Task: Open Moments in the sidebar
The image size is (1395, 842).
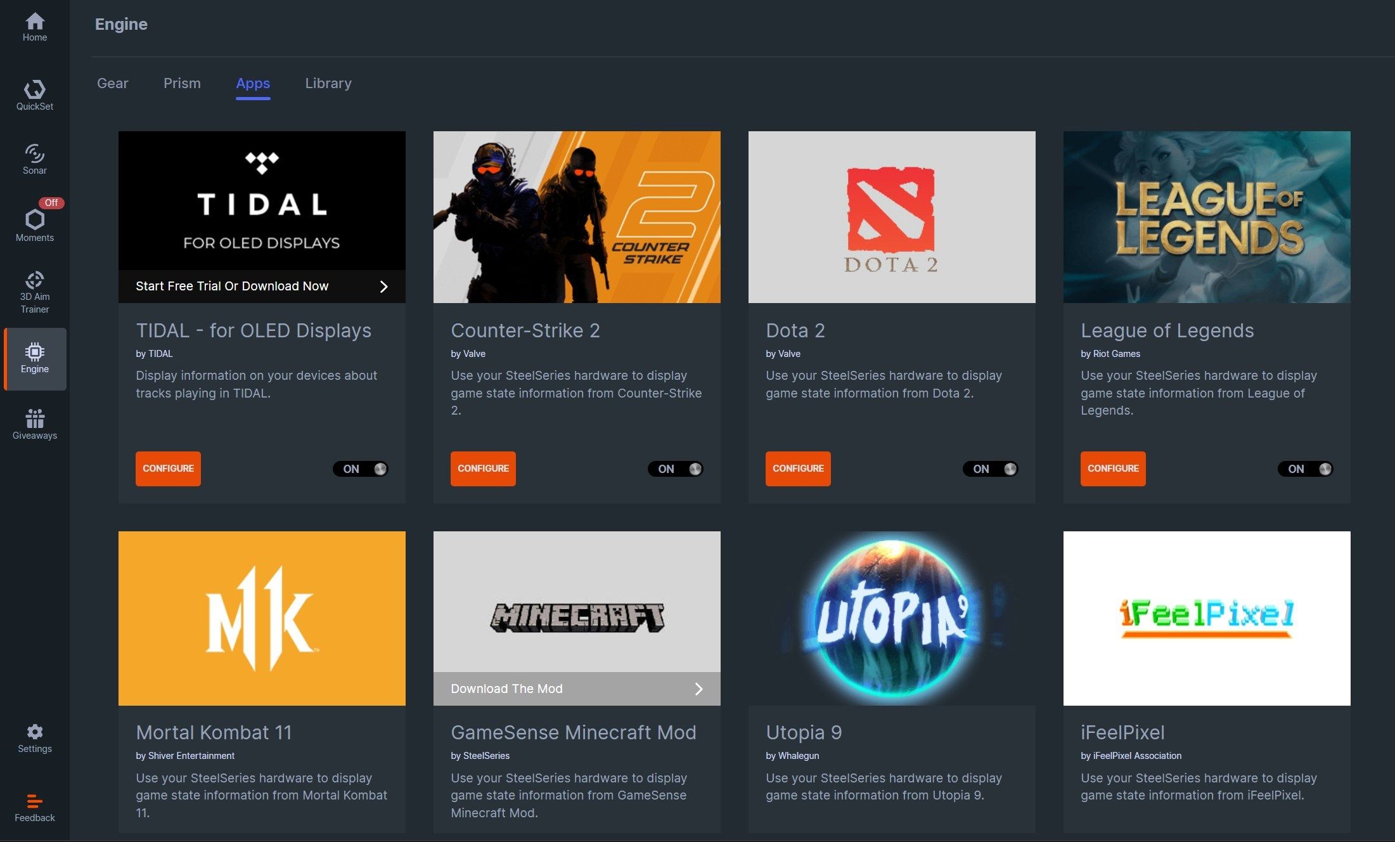Action: pyautogui.click(x=35, y=226)
